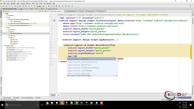The image size is (194, 109).
Task: Click the green Run app button
Action: [x=44, y=6]
